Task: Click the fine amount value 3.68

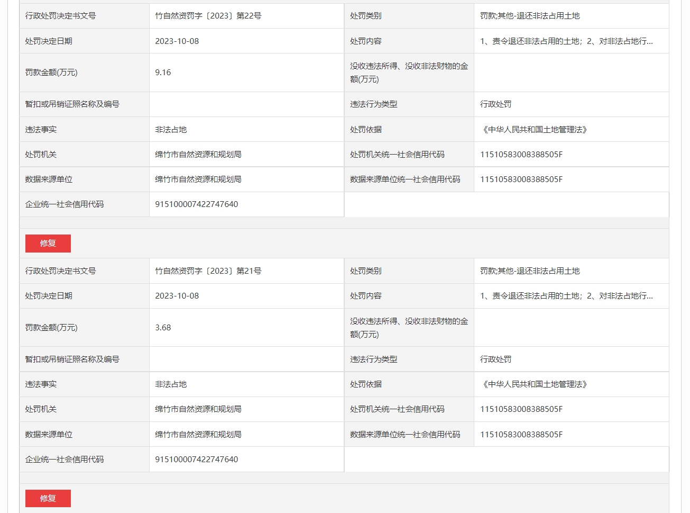Action: [163, 328]
